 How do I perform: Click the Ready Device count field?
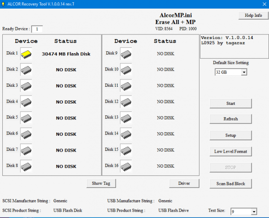click(x=37, y=29)
